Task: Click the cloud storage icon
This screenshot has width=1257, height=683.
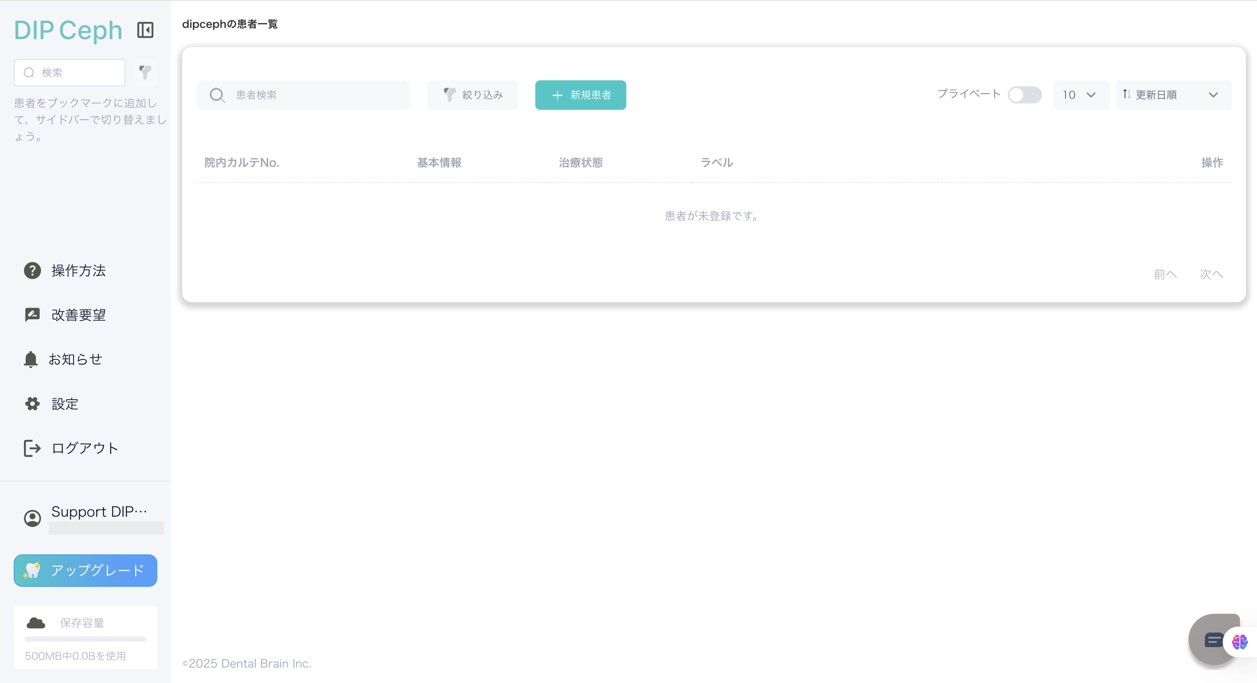Action: coord(35,623)
